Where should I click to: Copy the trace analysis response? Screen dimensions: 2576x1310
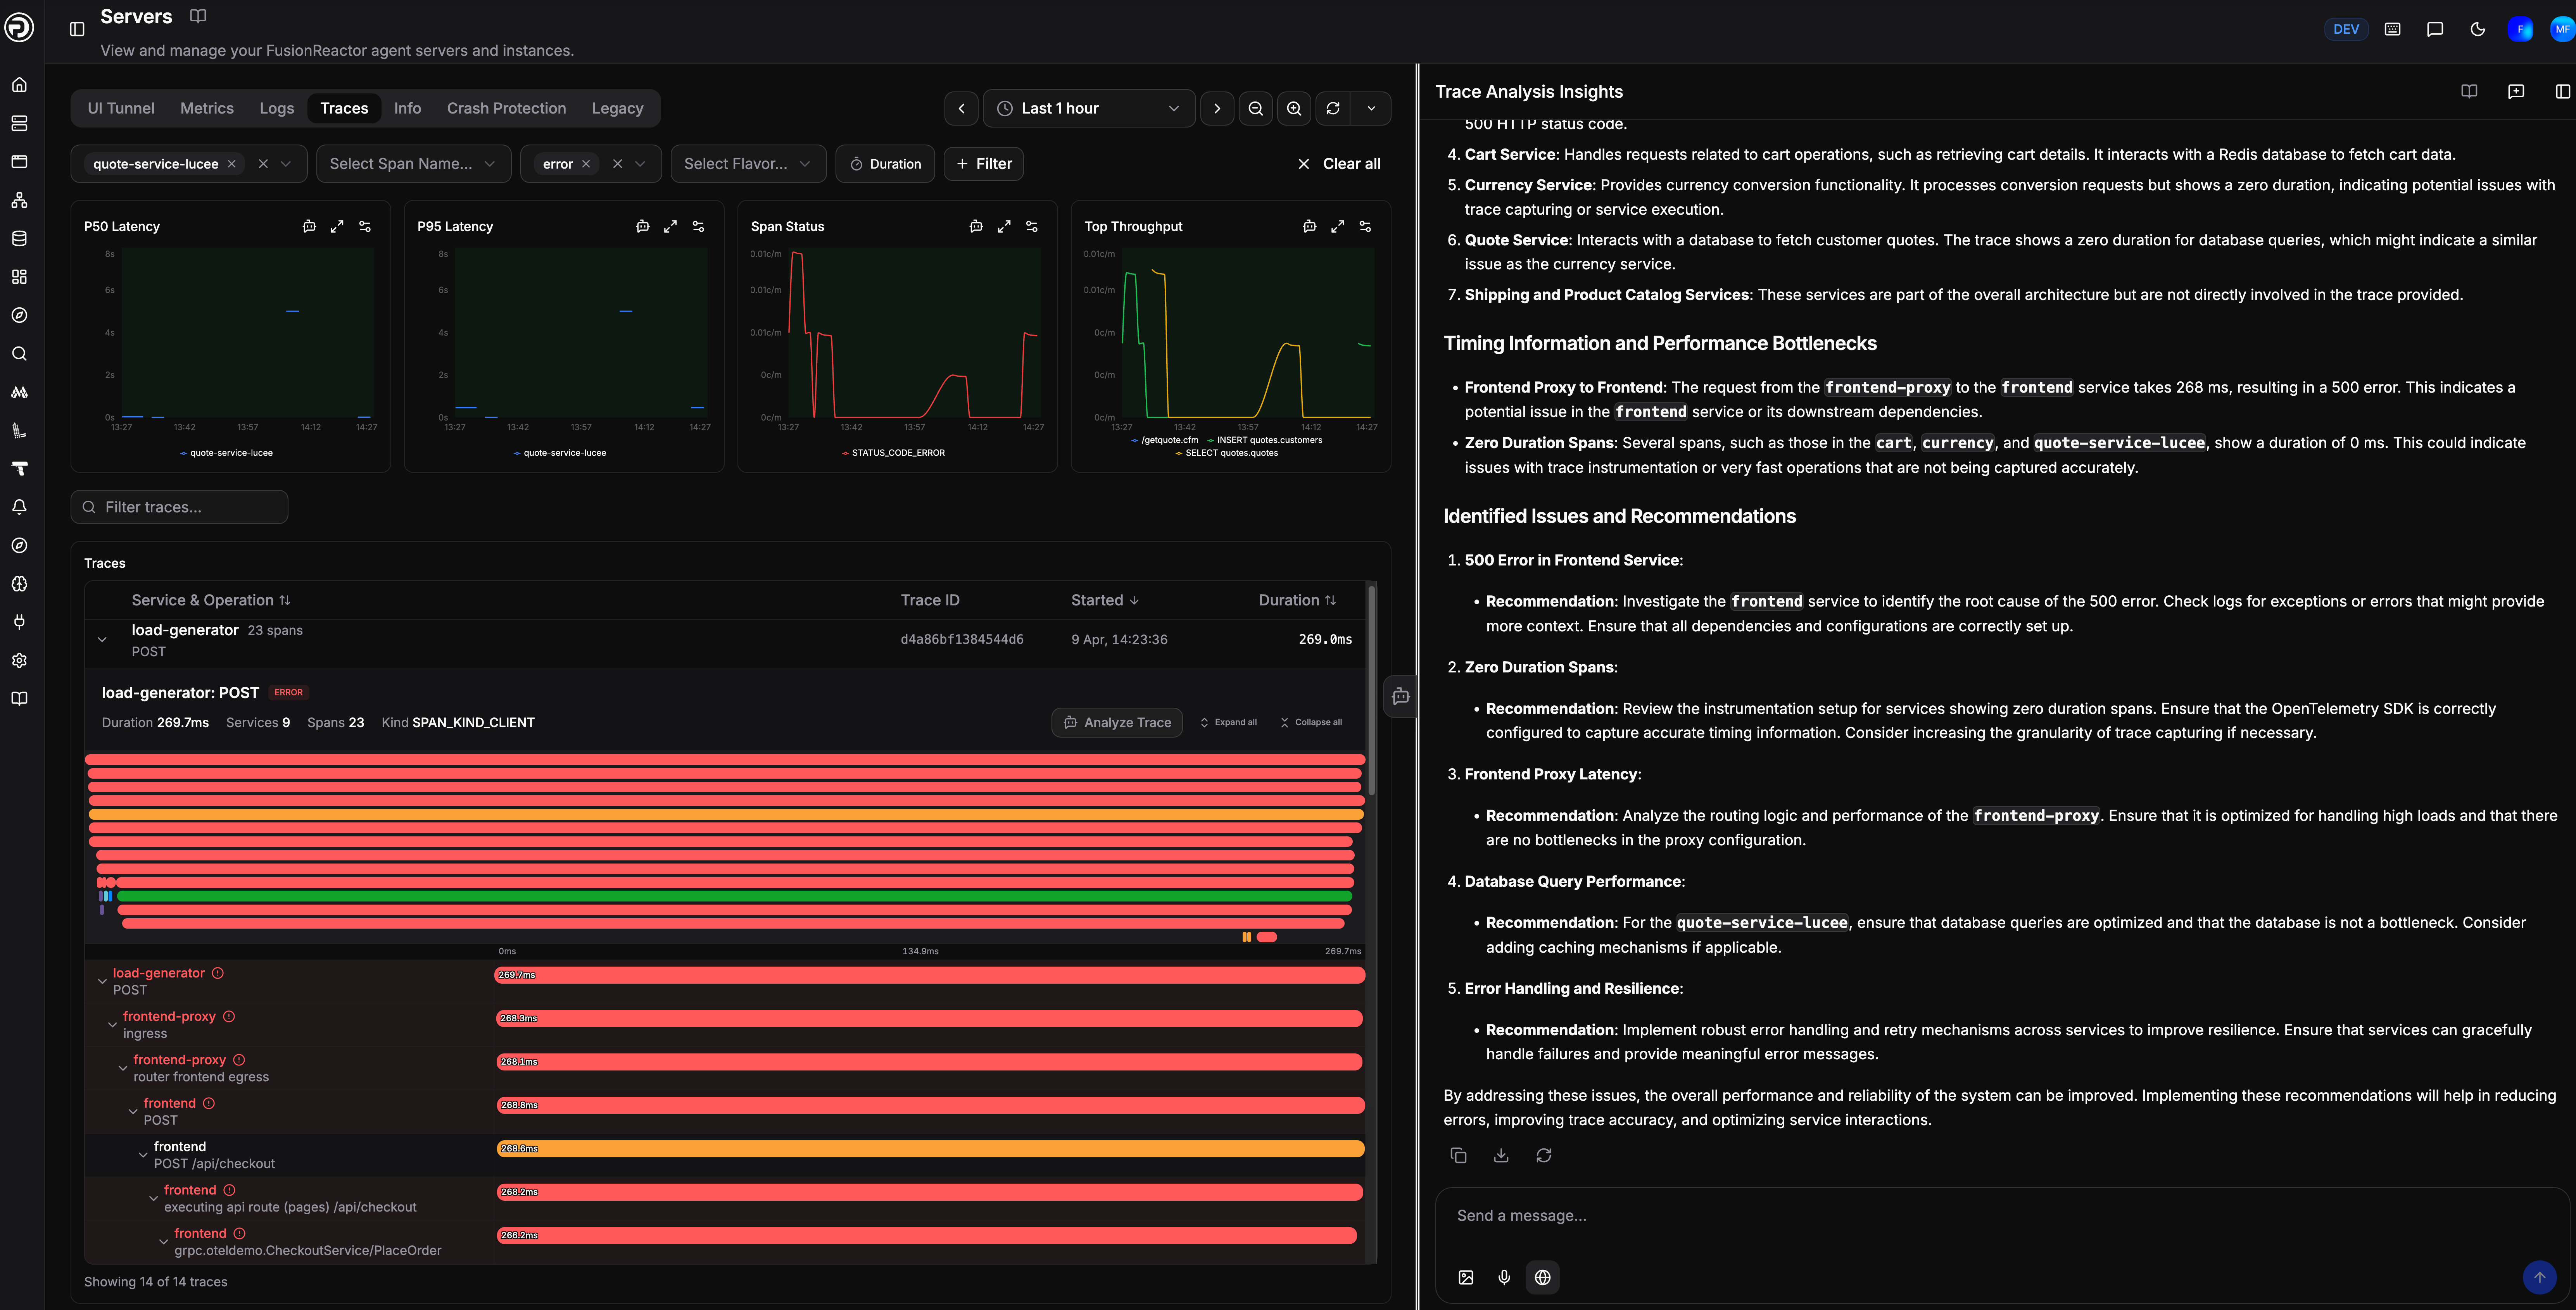pyautogui.click(x=1458, y=1155)
